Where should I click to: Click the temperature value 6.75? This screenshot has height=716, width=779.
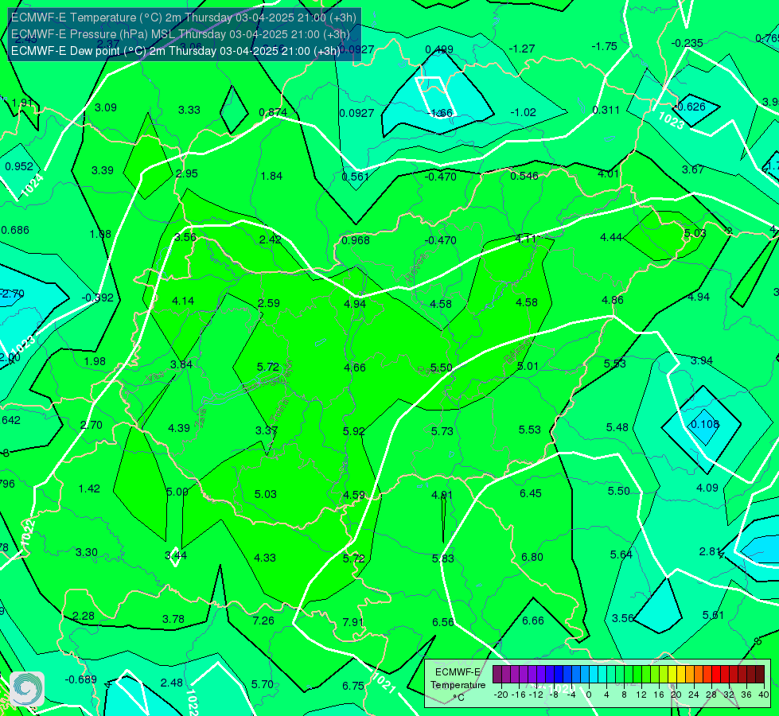tap(353, 687)
